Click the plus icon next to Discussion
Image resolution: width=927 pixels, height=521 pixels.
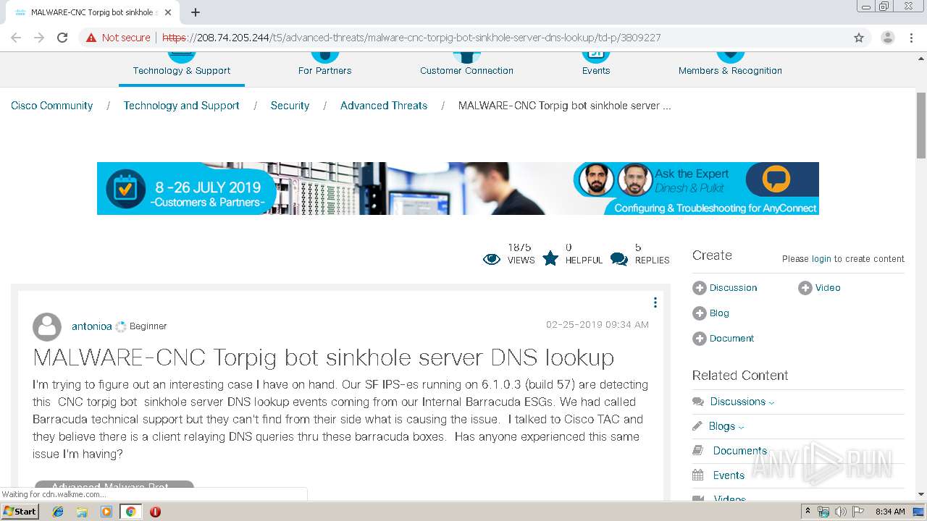pyautogui.click(x=699, y=288)
